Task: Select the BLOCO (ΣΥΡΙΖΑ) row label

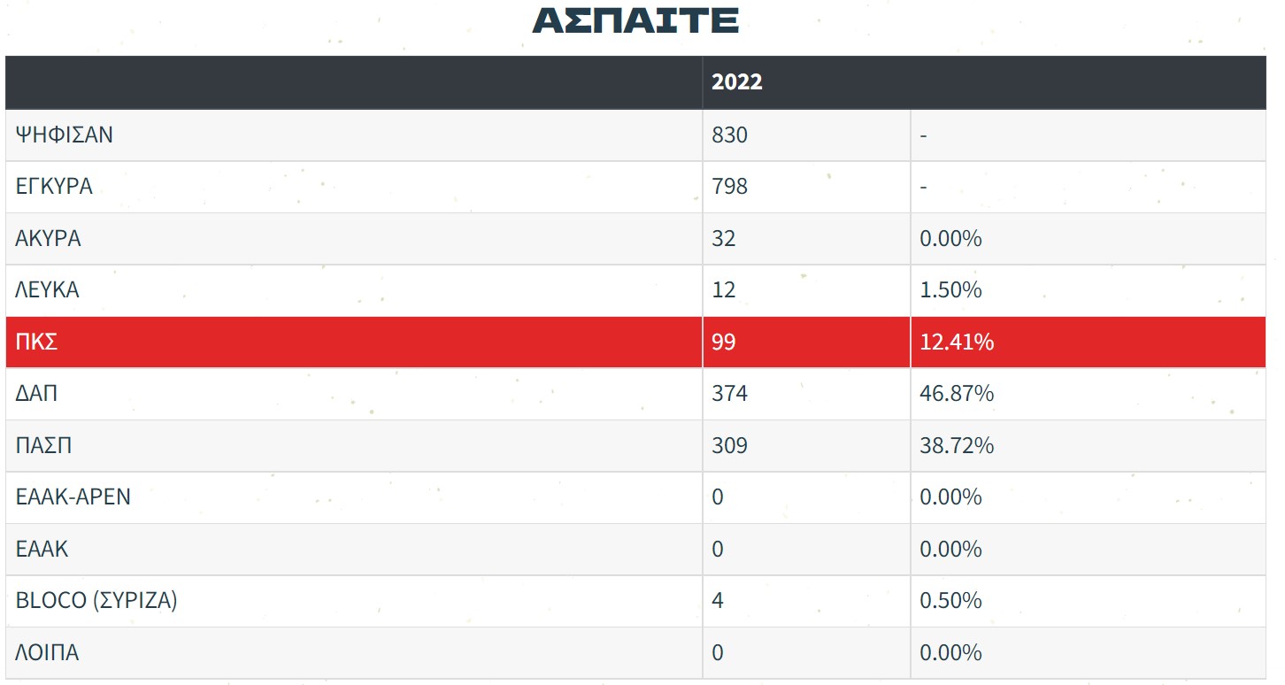Action: pos(96,600)
